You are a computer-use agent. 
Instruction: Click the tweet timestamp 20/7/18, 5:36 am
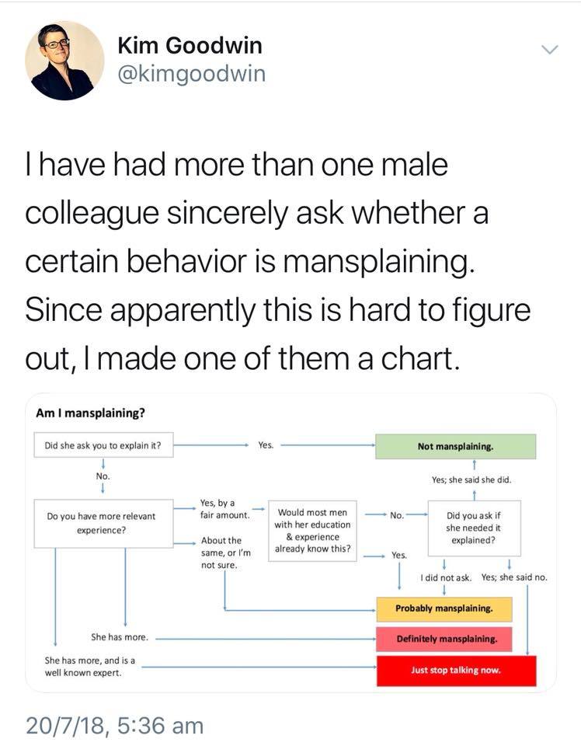(114, 726)
